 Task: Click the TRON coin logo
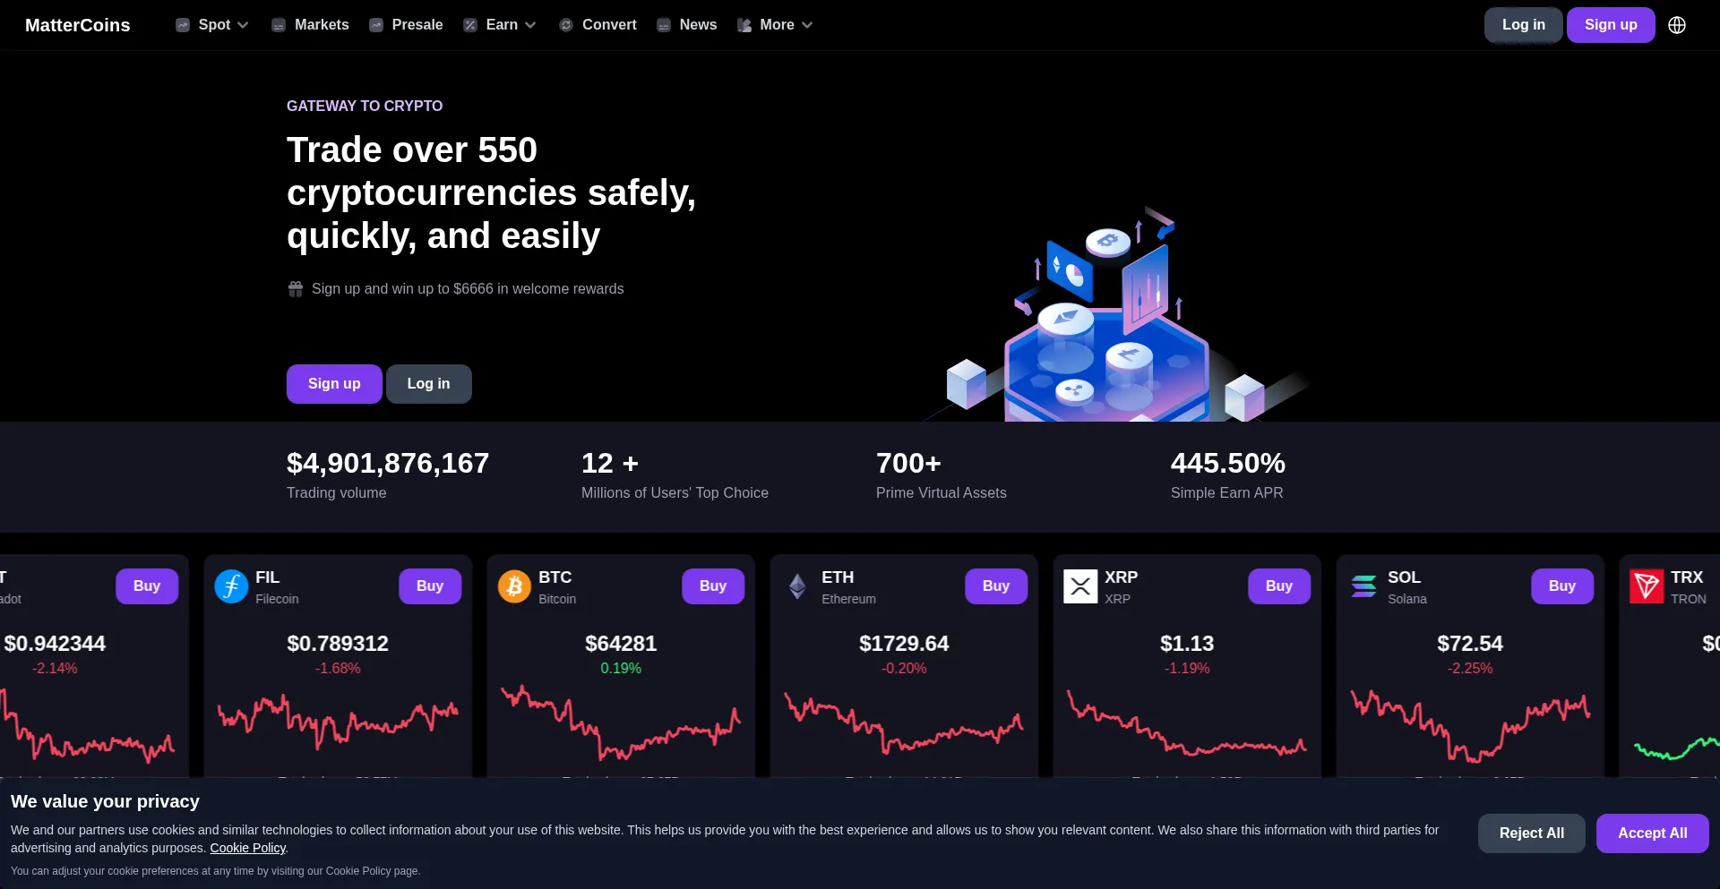pyautogui.click(x=1647, y=586)
